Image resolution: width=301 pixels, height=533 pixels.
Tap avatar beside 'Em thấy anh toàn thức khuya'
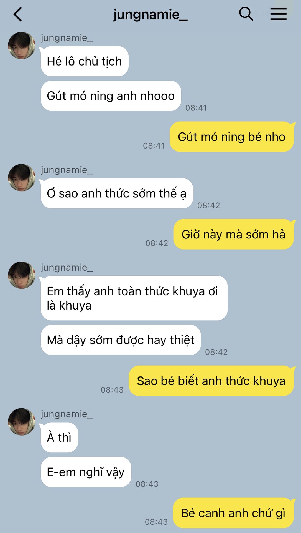(22, 275)
